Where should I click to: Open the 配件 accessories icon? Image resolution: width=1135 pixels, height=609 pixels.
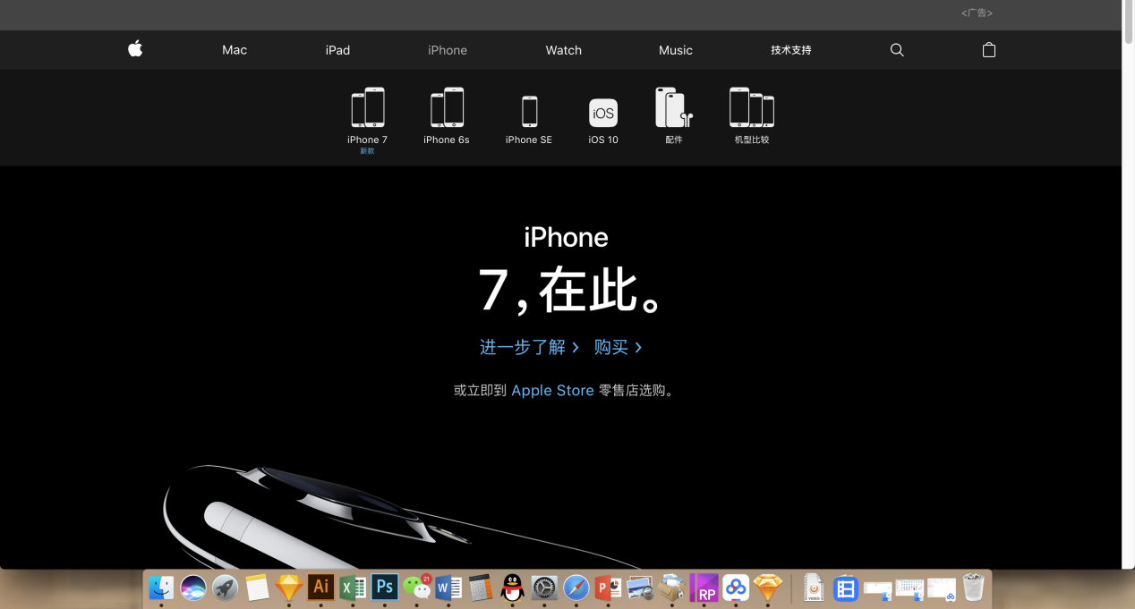pyautogui.click(x=674, y=108)
